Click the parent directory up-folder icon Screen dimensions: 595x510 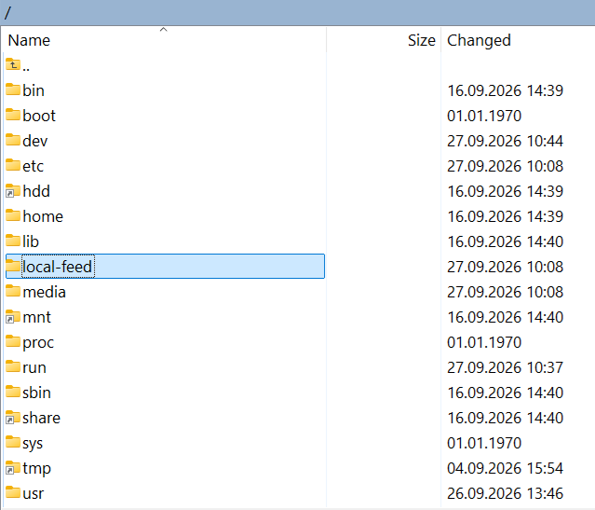[13, 64]
